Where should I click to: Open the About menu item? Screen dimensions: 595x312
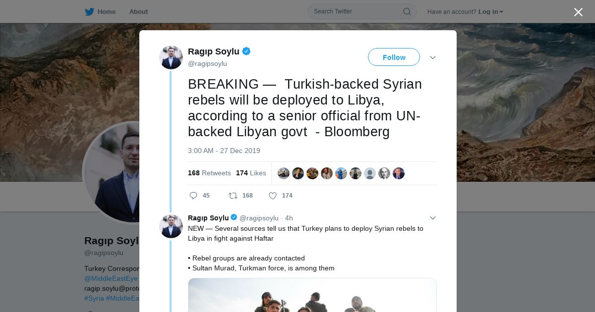pyautogui.click(x=138, y=11)
